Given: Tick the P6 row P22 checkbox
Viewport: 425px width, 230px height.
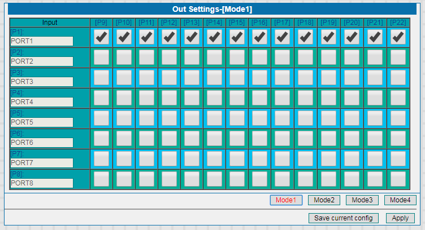Looking at the screenshot, I should pyautogui.click(x=398, y=139).
